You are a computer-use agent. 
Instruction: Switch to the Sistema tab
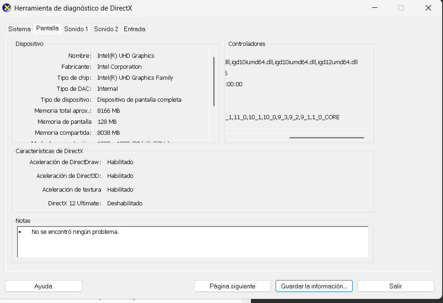pyautogui.click(x=19, y=29)
